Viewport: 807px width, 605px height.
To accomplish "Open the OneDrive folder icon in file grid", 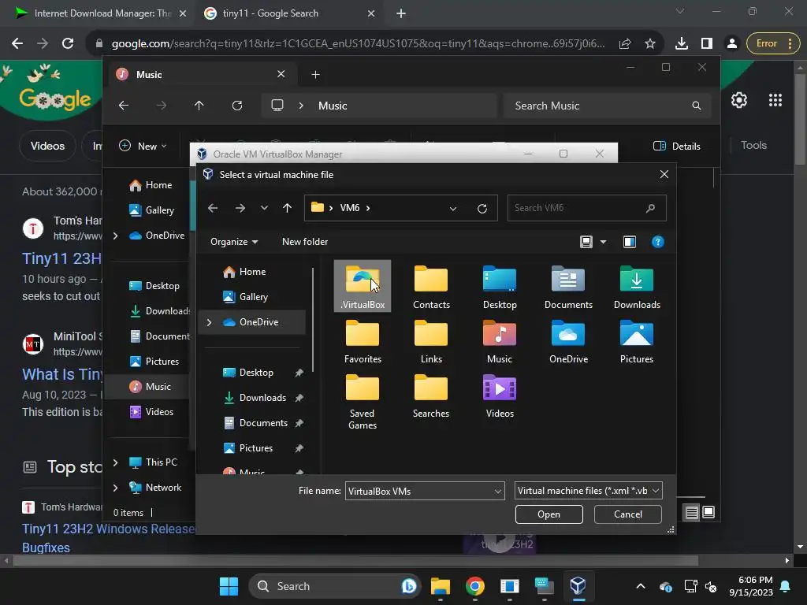I will [x=568, y=340].
